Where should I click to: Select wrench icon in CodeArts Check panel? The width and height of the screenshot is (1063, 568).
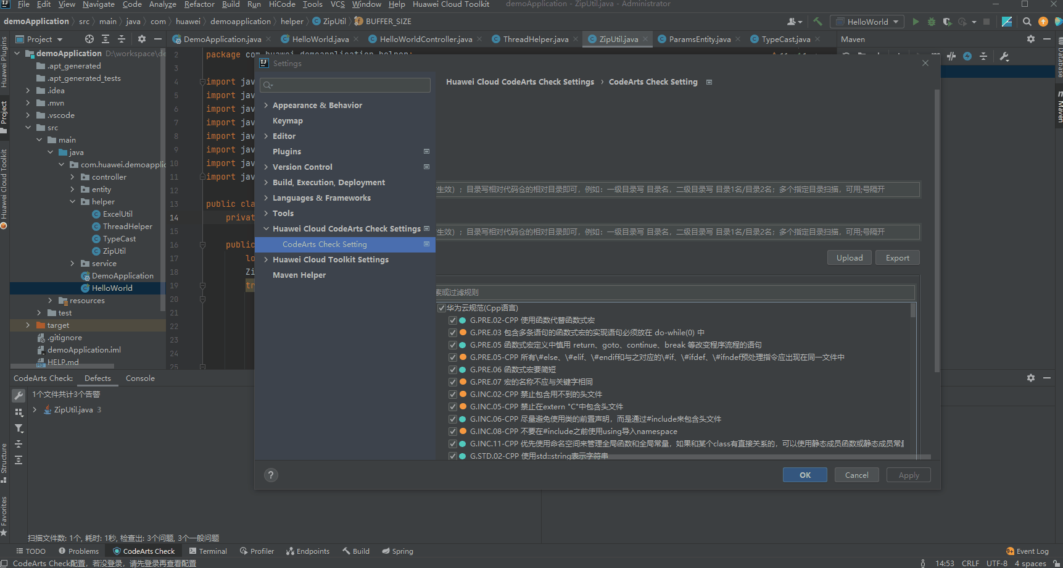(19, 395)
